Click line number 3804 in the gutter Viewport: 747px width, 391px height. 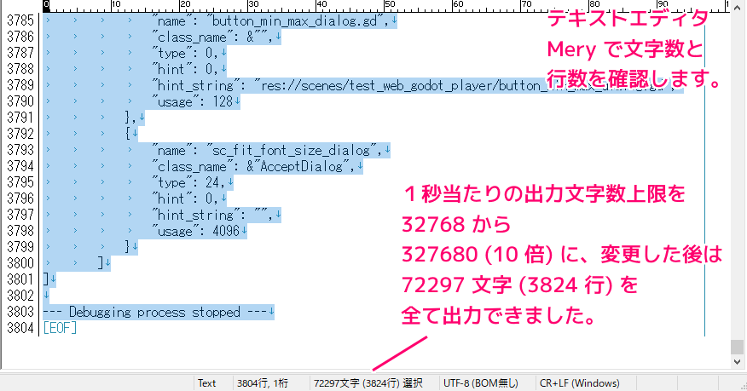(20, 328)
